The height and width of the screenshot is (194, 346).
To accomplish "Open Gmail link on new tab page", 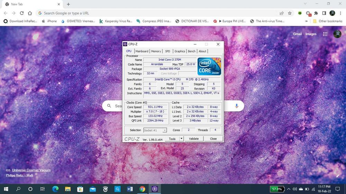I will coord(297,34).
